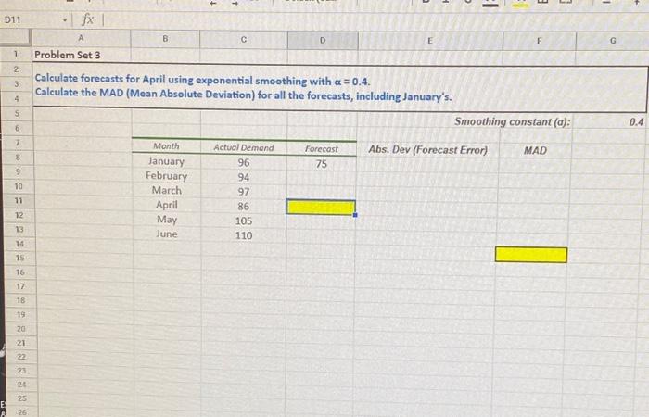The width and height of the screenshot is (649, 417).
Task: Click the Forecast heading cell
Action: coord(322,149)
